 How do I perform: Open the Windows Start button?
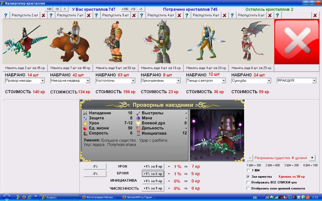point(6,197)
